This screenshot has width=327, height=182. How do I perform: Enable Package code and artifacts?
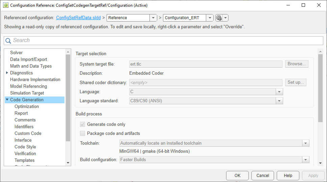tap(82, 133)
